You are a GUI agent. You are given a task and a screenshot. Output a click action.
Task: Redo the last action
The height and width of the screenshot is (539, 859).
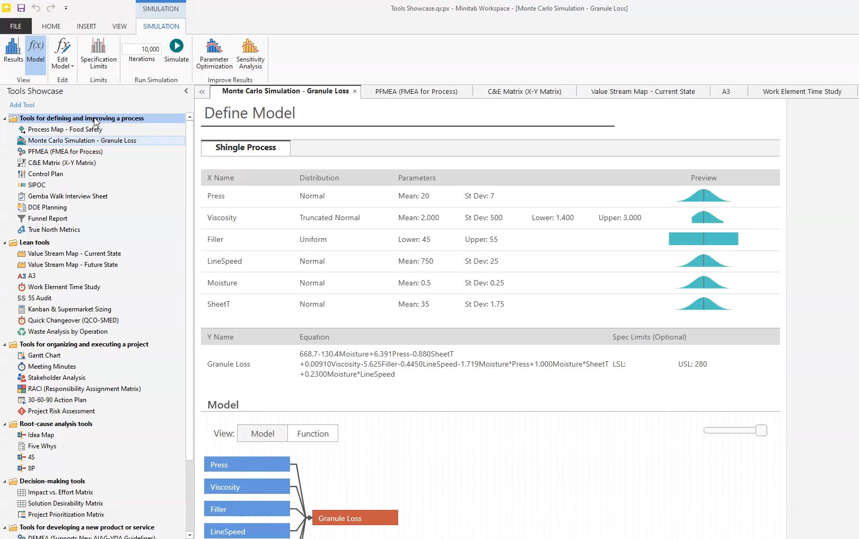pyautogui.click(x=51, y=8)
